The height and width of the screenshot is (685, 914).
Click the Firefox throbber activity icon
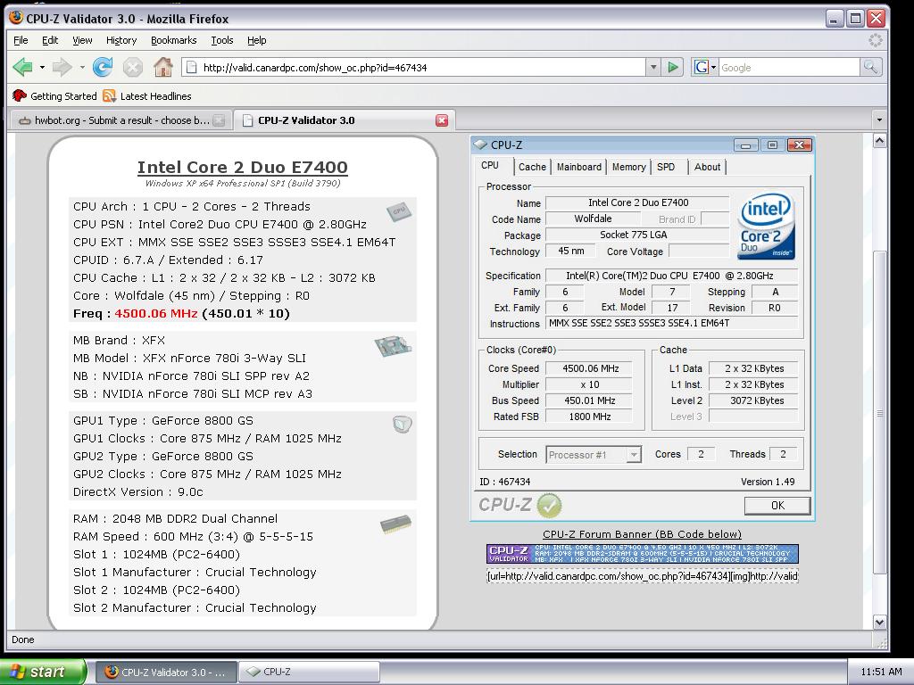(876, 40)
